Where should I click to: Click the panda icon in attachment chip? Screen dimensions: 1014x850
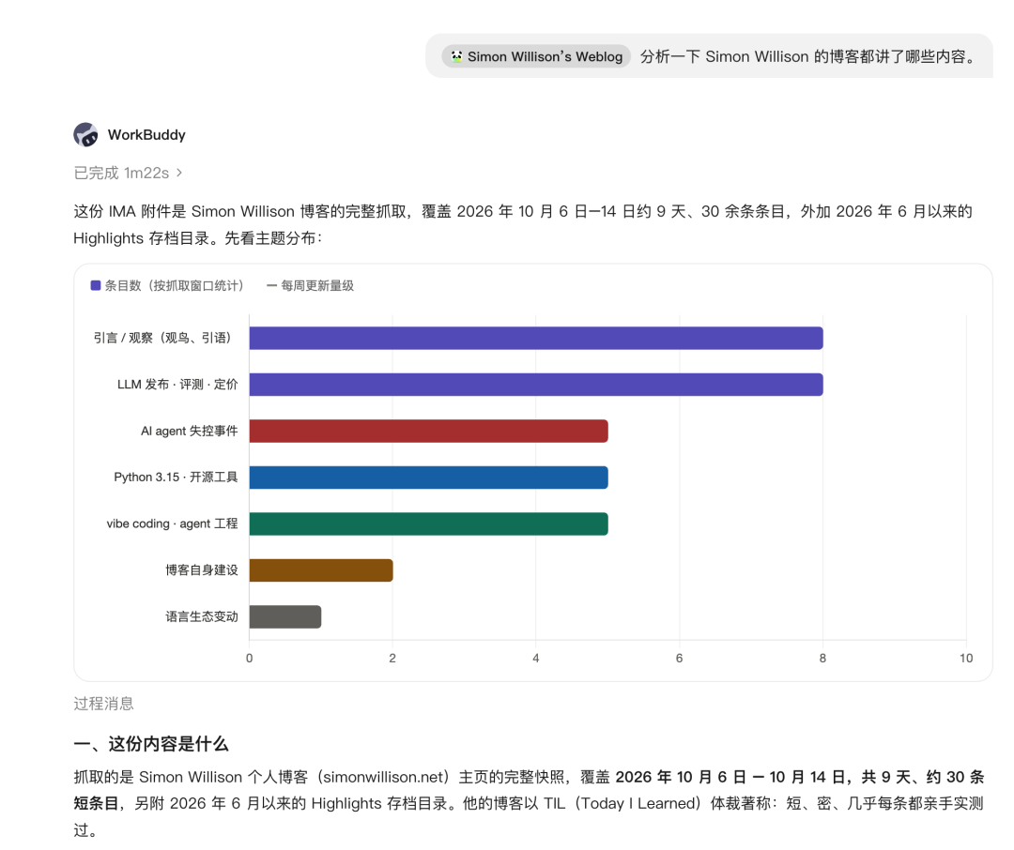tap(456, 56)
